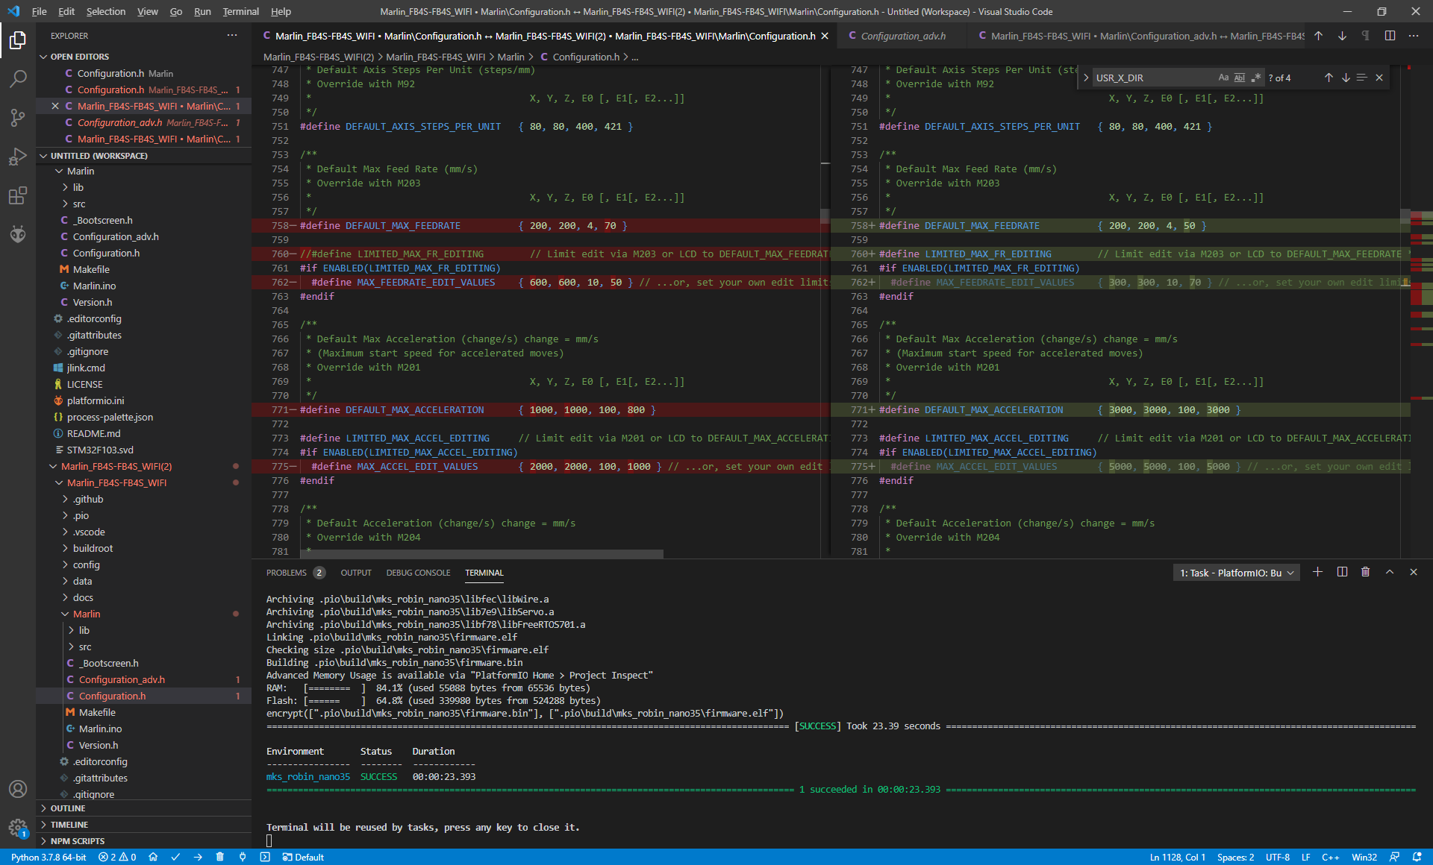Open editor more actions ellipsis

pos(1414,36)
